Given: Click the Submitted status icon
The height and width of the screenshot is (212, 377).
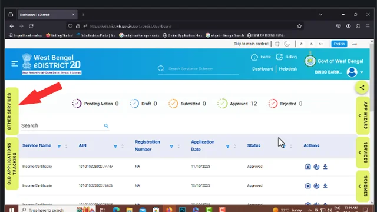Looking at the screenshot, I should pyautogui.click(x=173, y=104).
